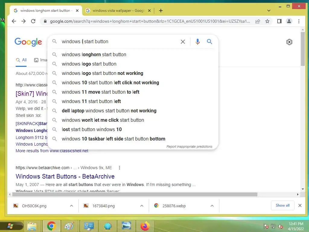Choose suggestion 'lost start button windows 10'
Viewport: 309px width, 232px height.
(x=133, y=129)
